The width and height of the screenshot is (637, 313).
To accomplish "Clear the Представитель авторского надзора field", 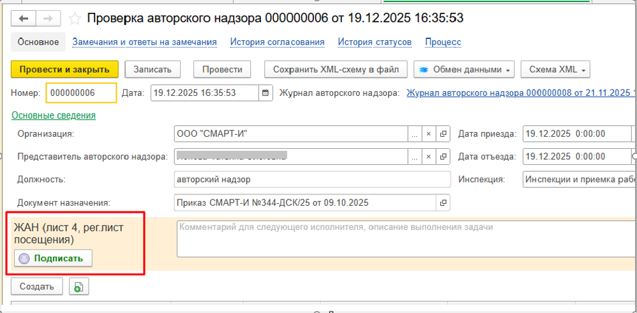I will (429, 156).
